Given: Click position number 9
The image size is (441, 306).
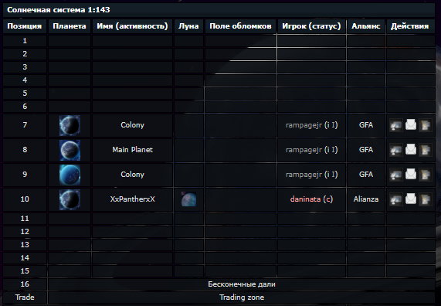Looking at the screenshot, I should tap(25, 175).
